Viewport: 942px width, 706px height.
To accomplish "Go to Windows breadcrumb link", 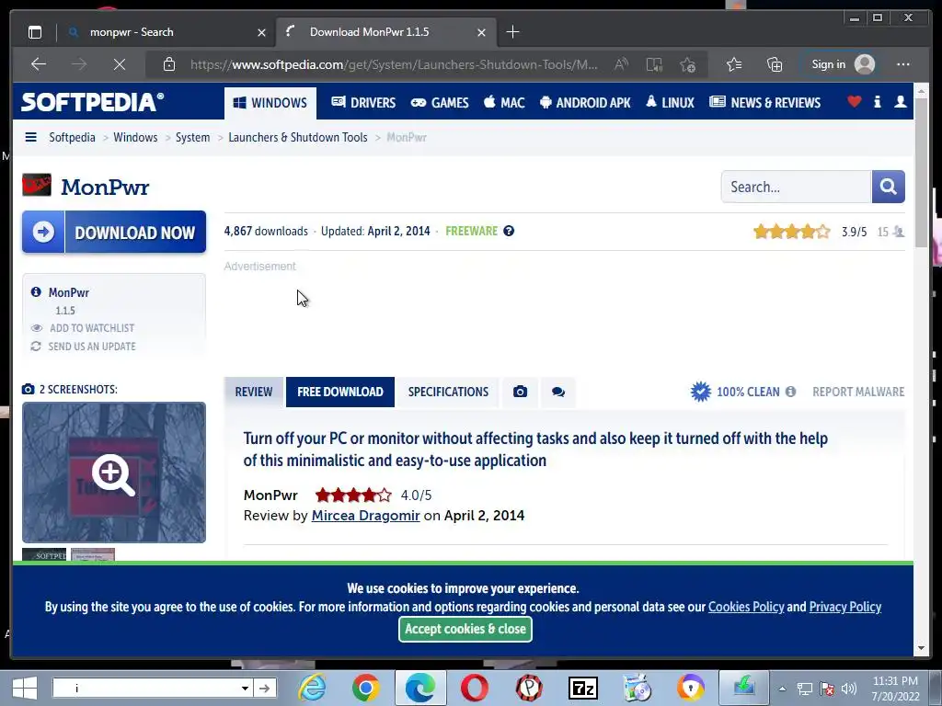I will coord(135,137).
